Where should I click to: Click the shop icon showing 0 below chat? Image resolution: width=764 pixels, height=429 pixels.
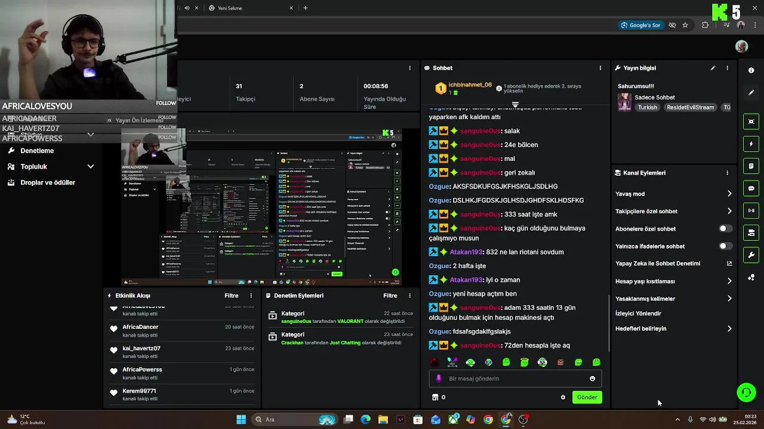click(x=438, y=397)
